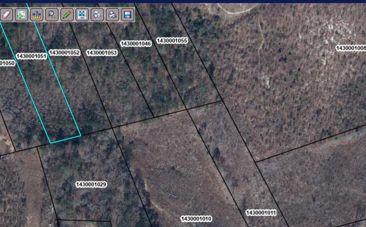Pick parcel label 1430001029
The height and width of the screenshot is (227, 366).
coord(91,185)
